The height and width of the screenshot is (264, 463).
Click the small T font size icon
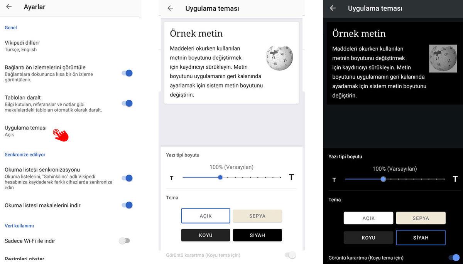tap(171, 178)
